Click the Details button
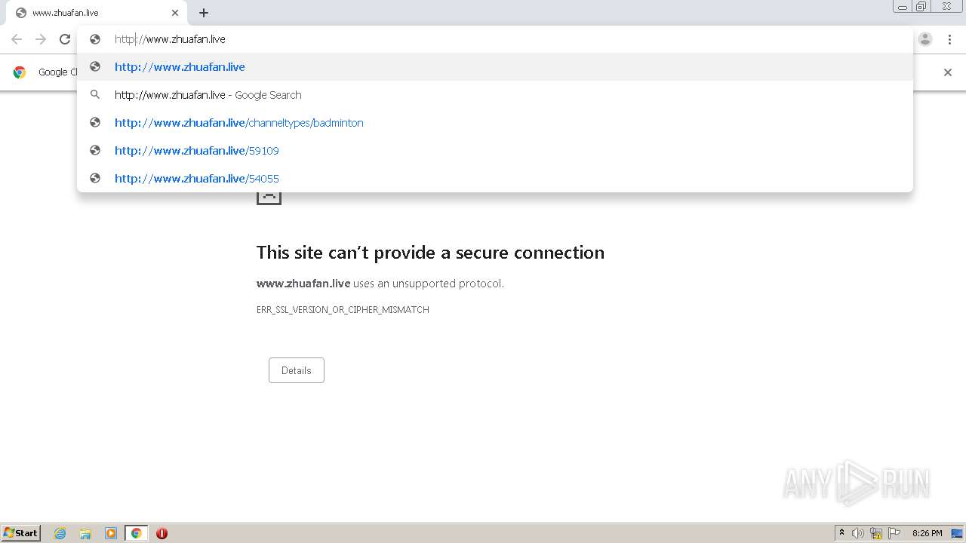Image resolution: width=966 pixels, height=543 pixels. 297,370
